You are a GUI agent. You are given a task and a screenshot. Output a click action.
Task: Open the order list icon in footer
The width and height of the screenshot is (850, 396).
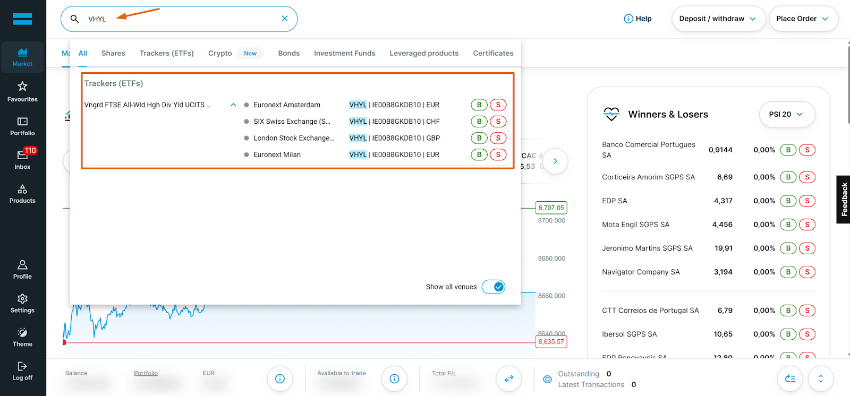click(790, 378)
